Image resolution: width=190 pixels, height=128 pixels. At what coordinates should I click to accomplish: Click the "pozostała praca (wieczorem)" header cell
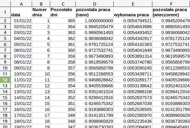pos(171,12)
